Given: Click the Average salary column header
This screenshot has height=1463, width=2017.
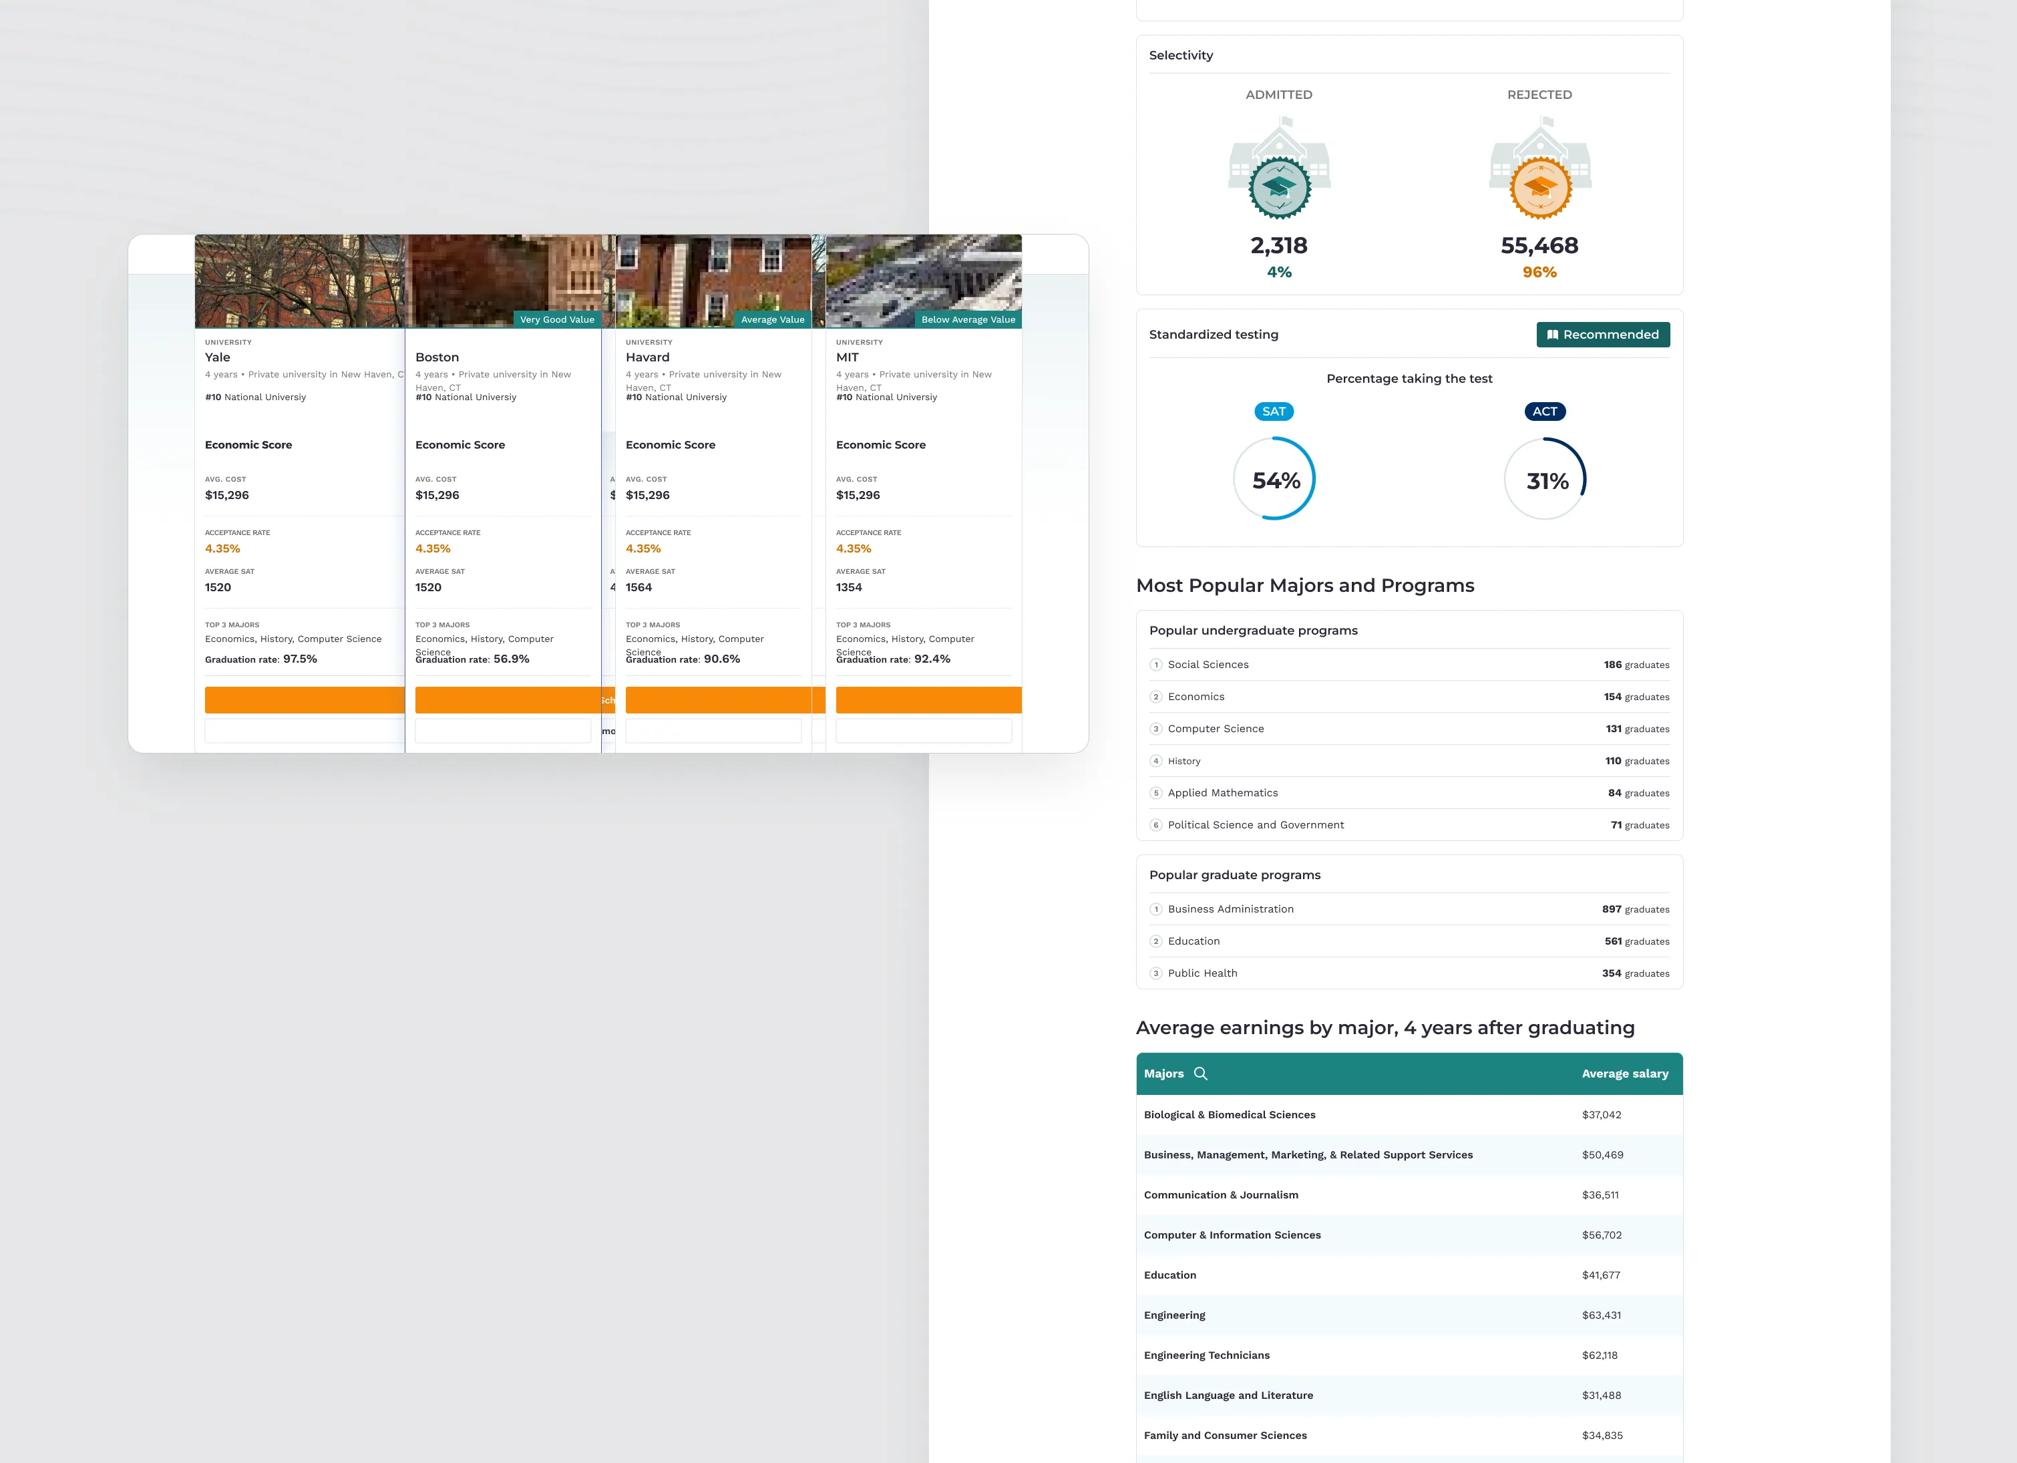Looking at the screenshot, I should tap(1625, 1074).
